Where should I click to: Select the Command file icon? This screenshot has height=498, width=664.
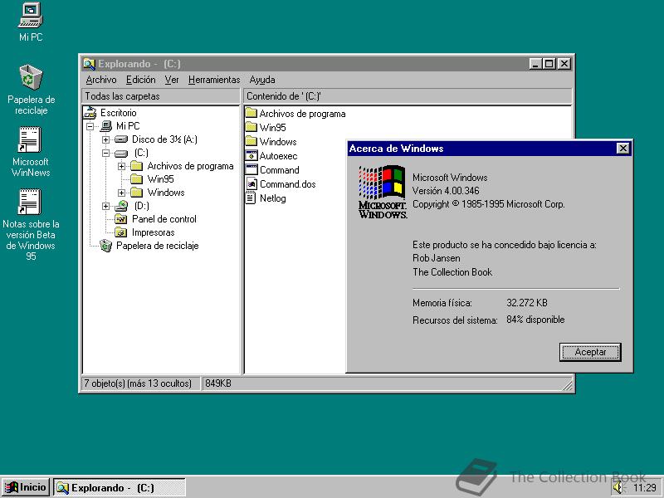pyautogui.click(x=251, y=169)
